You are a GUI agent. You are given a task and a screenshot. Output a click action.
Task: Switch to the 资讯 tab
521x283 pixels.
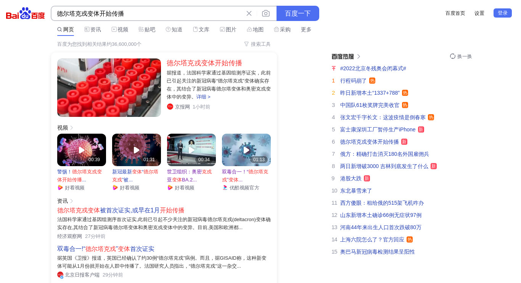93,29
